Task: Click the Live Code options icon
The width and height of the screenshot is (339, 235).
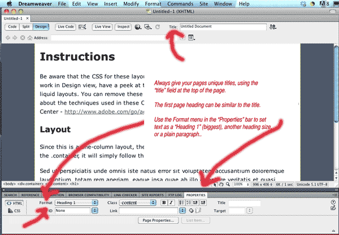Action: pyautogui.click(x=82, y=27)
